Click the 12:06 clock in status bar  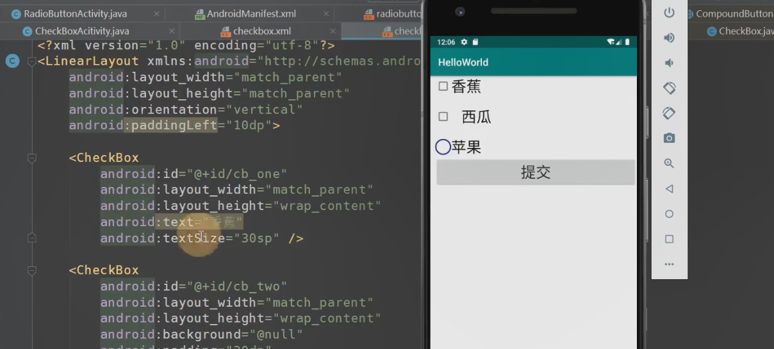coord(446,42)
